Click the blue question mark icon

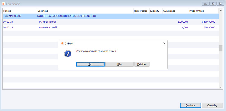68,54
